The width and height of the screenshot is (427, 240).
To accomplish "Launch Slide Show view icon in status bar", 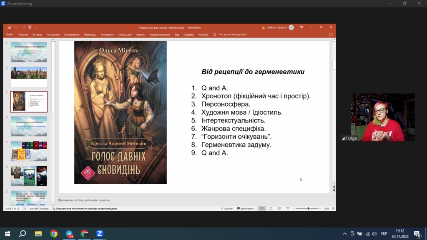I will 288,208.
